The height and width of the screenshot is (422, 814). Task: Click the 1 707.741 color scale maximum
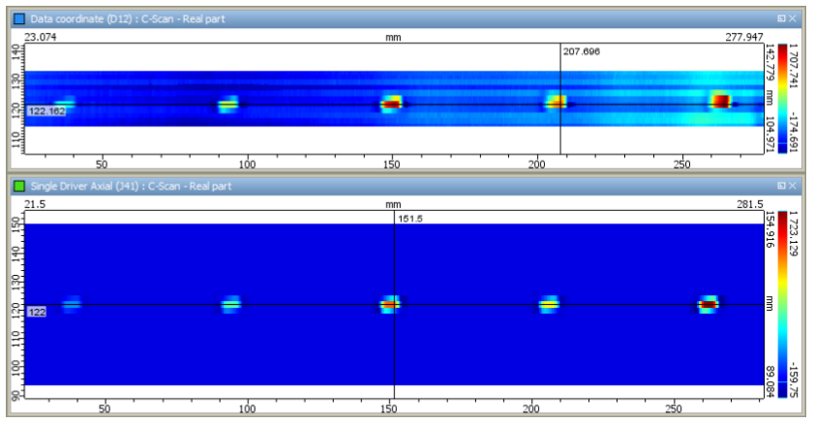pyautogui.click(x=794, y=66)
